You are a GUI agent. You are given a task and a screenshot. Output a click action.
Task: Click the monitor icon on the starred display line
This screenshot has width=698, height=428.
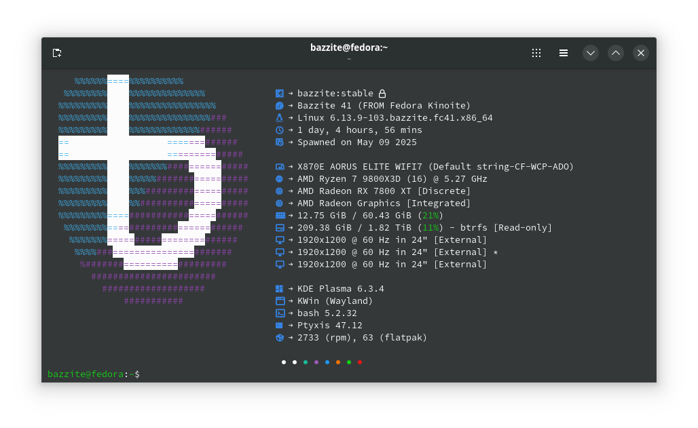[280, 252]
